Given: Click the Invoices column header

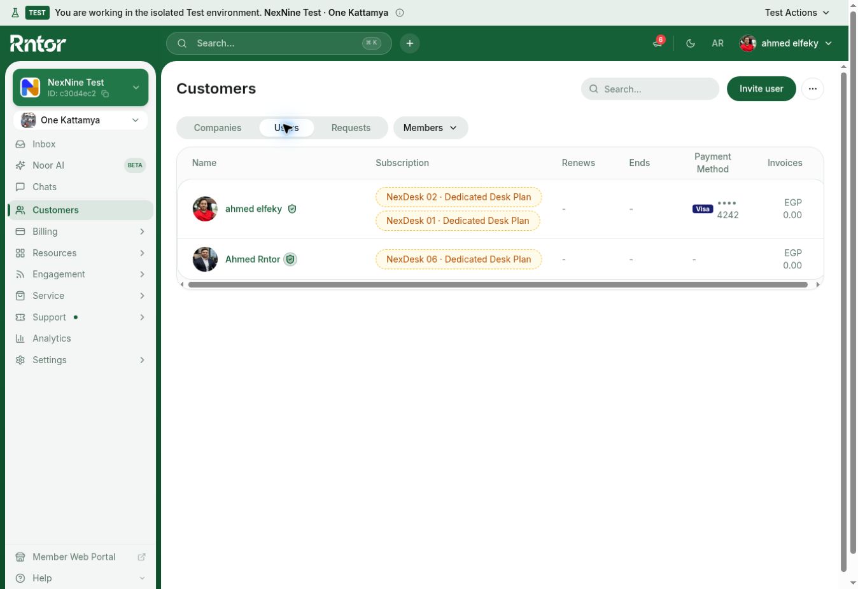Looking at the screenshot, I should coord(785,163).
